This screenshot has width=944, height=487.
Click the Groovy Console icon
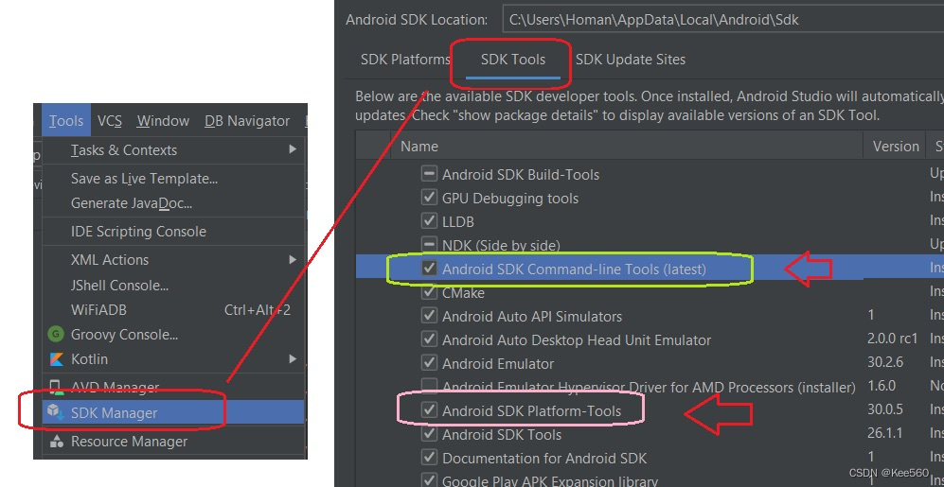click(x=56, y=335)
